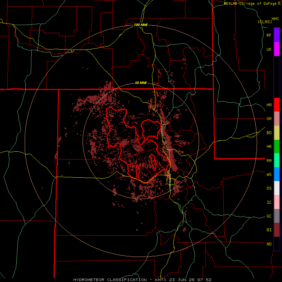This screenshot has width=282, height=282.
Task: Click the WS blue legend swatch
Action: point(277,174)
